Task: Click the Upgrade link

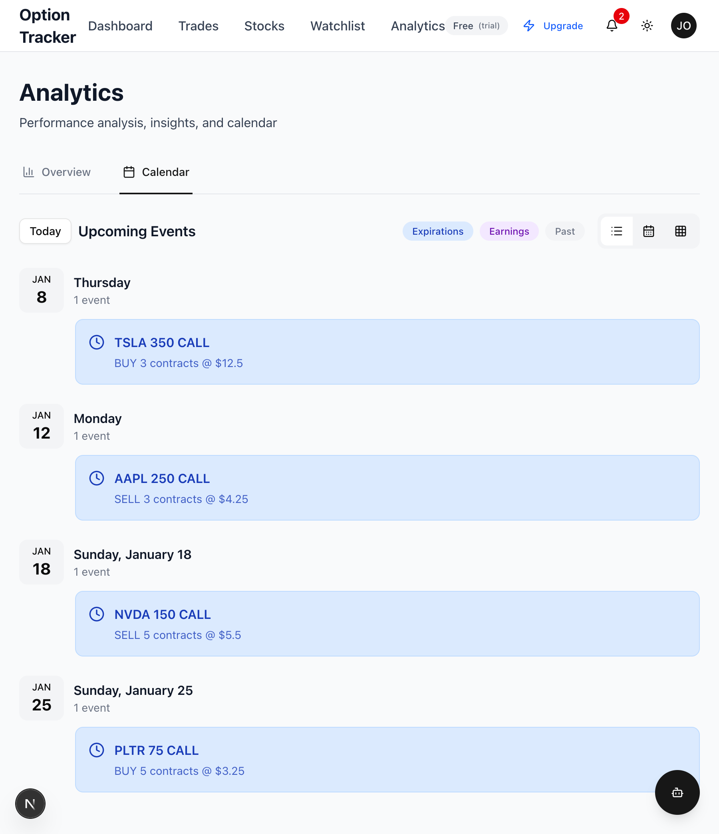Action: click(x=553, y=26)
